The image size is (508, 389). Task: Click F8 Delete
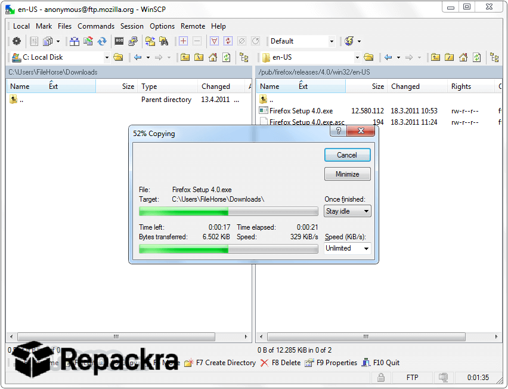pos(281,363)
